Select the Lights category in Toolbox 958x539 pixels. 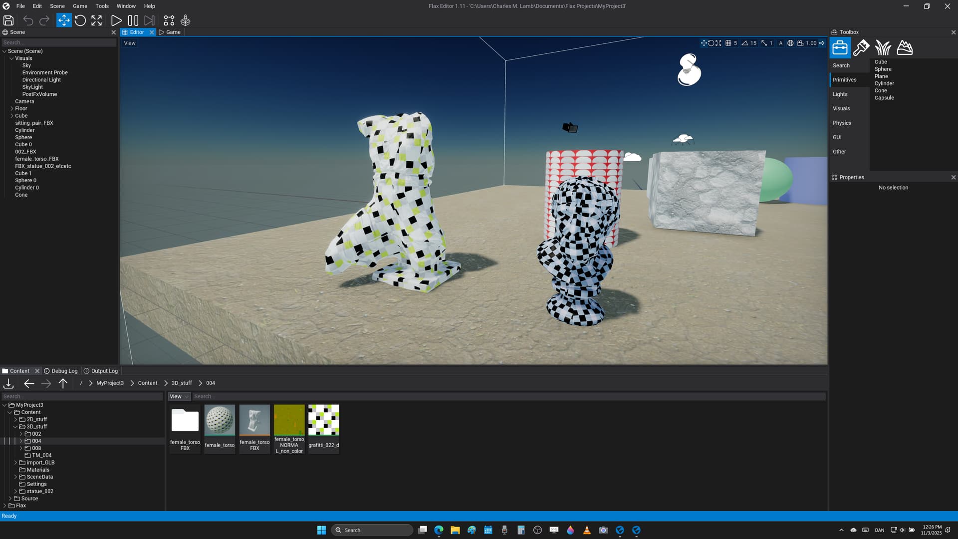coord(840,94)
